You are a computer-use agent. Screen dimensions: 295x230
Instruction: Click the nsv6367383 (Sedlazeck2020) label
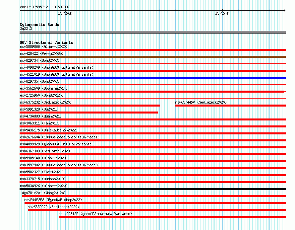click(46, 151)
